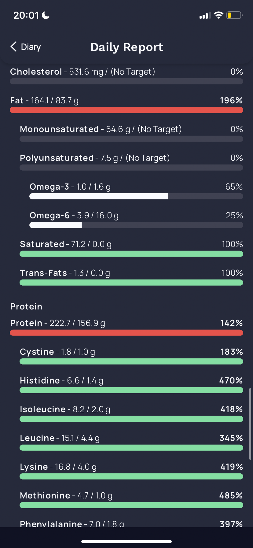Screen dimensions: 253x548
Task: Tap the red Fat progress bar
Action: click(127, 110)
